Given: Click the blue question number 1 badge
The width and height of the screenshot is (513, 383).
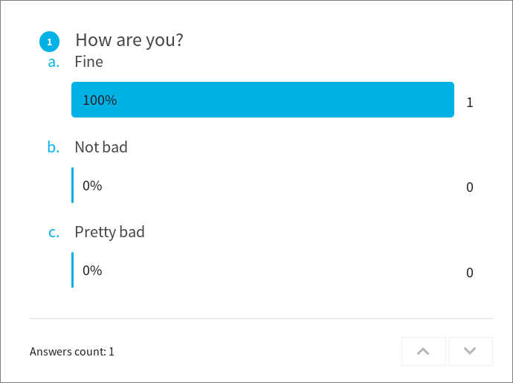Looking at the screenshot, I should 49,42.
